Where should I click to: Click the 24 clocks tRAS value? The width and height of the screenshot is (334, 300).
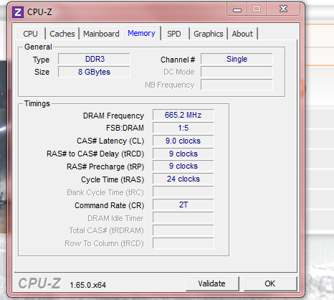pos(183,179)
